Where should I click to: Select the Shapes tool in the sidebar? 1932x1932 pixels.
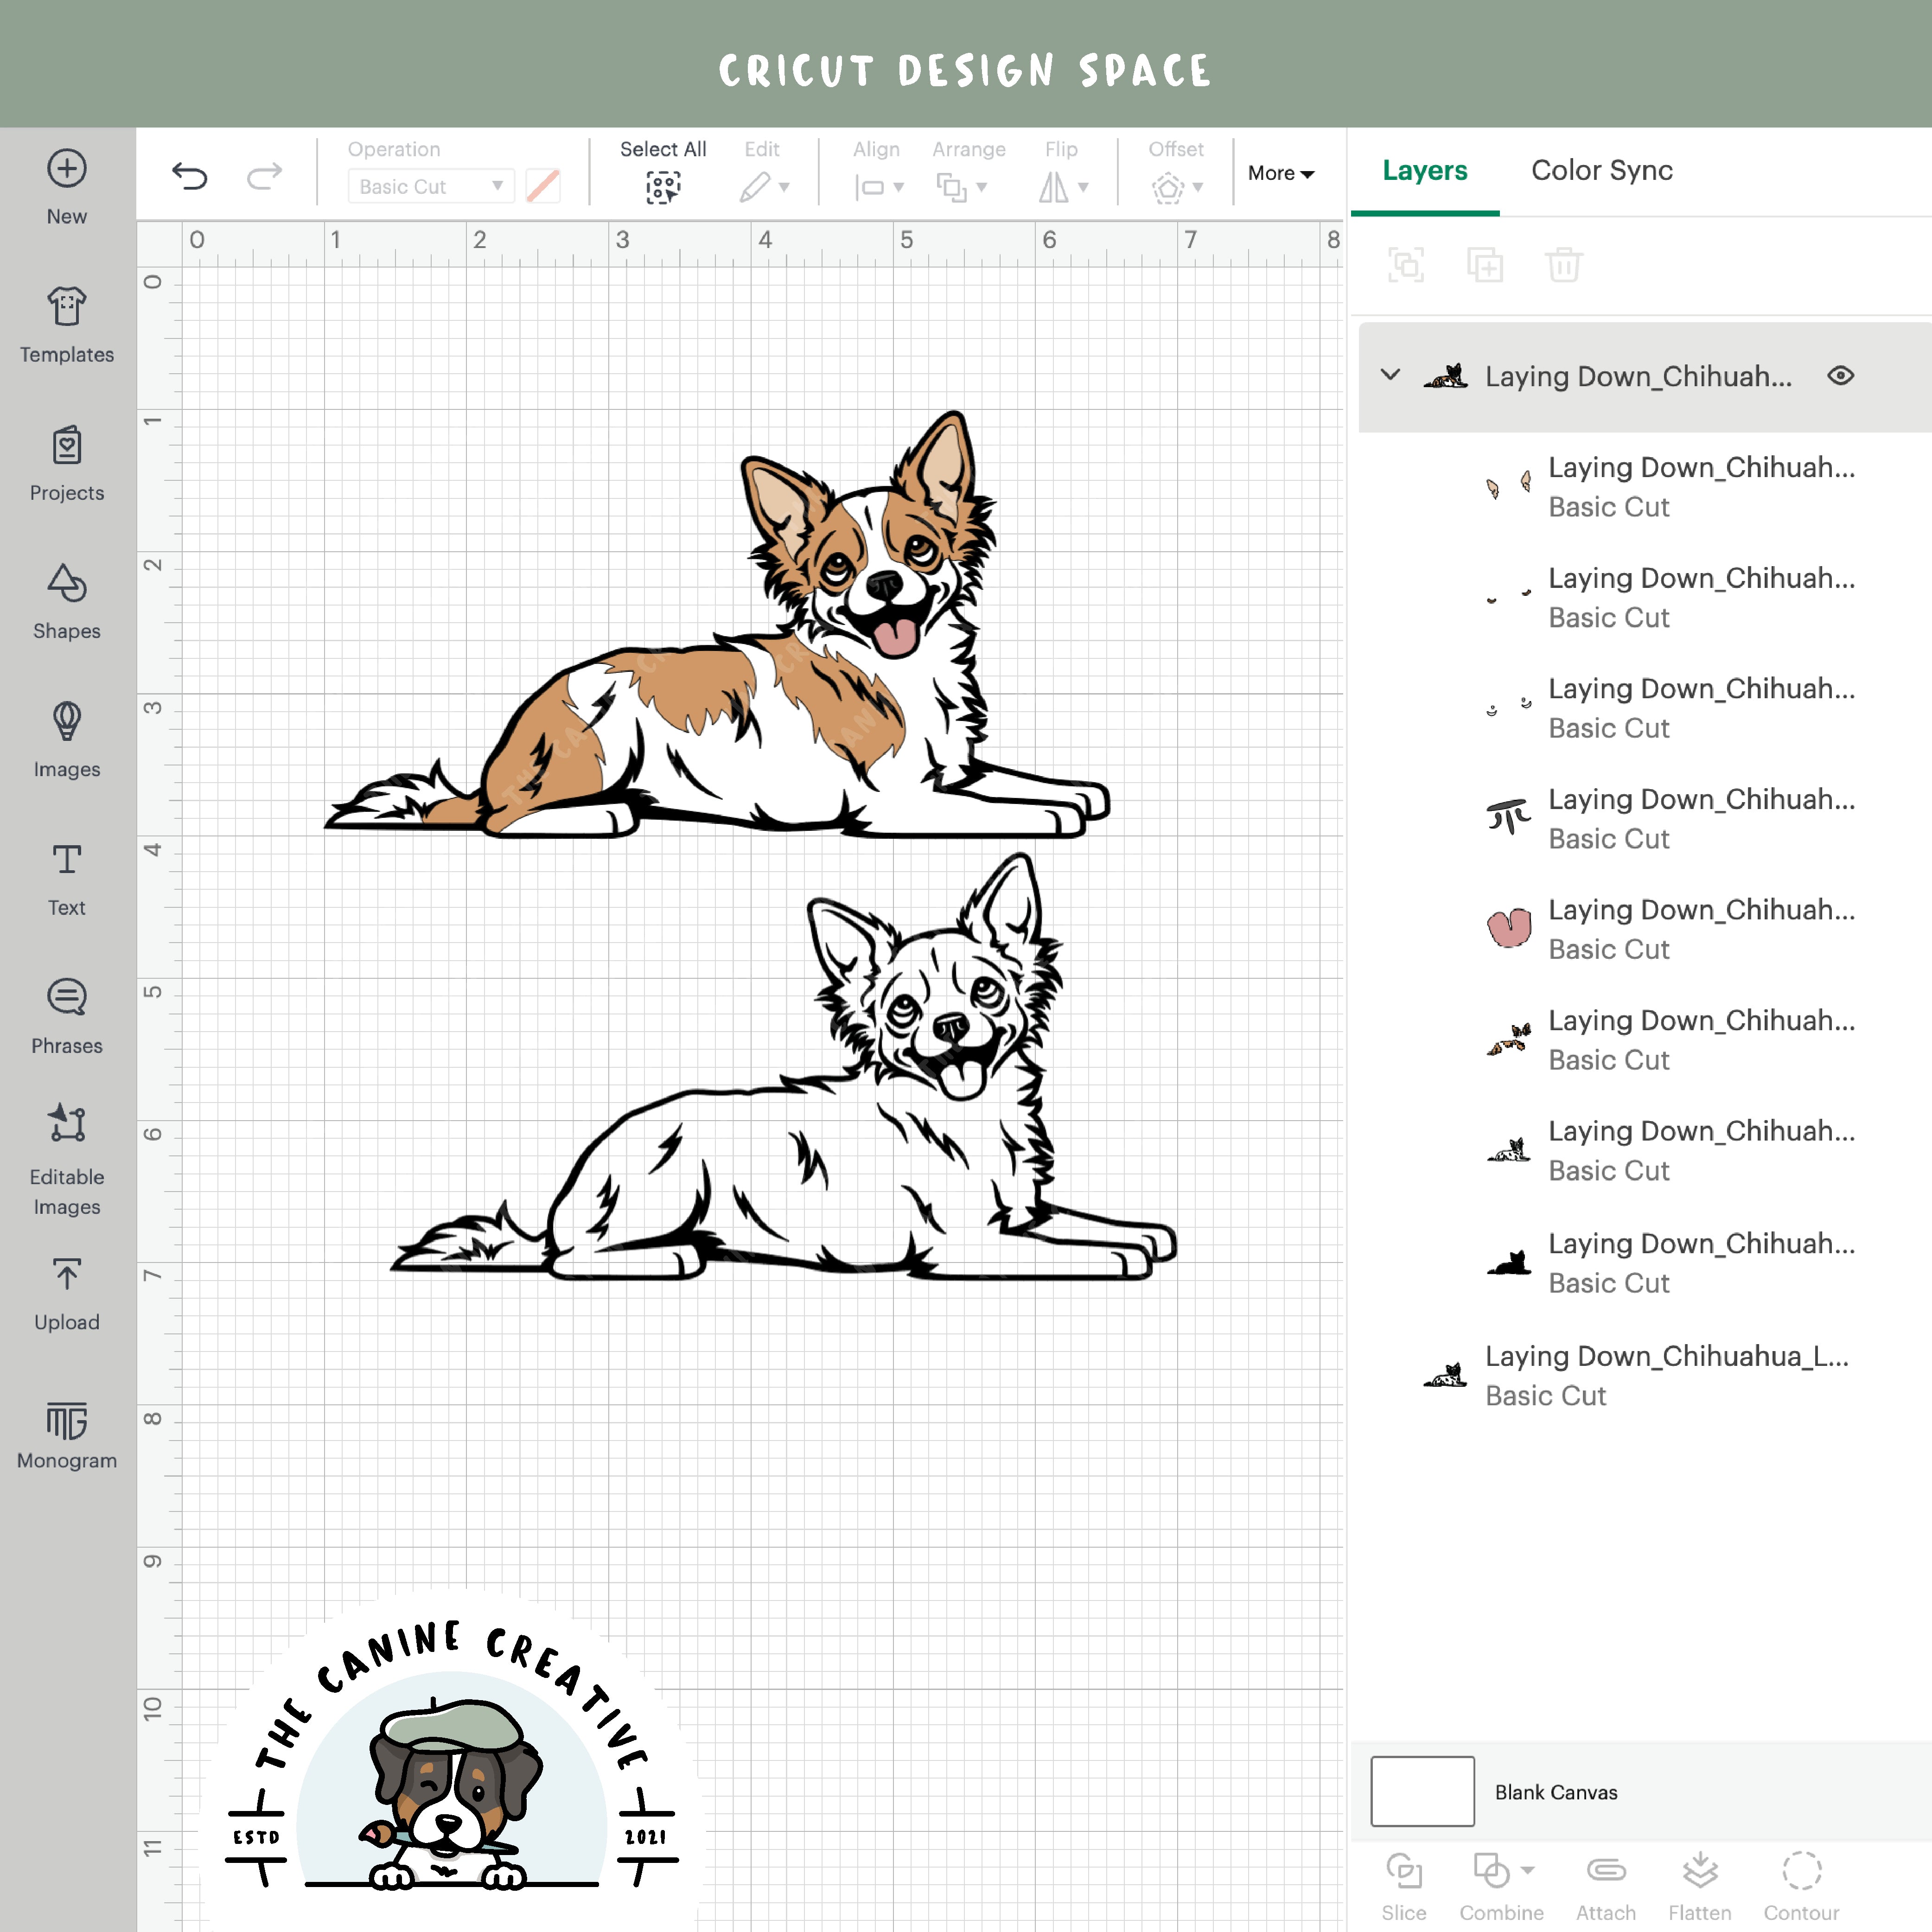tap(66, 600)
